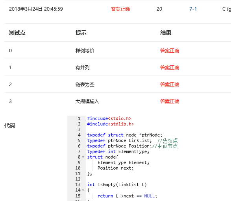Click code line typedef int ElementType
Viewport: 231px width, 201px height.
point(118,151)
